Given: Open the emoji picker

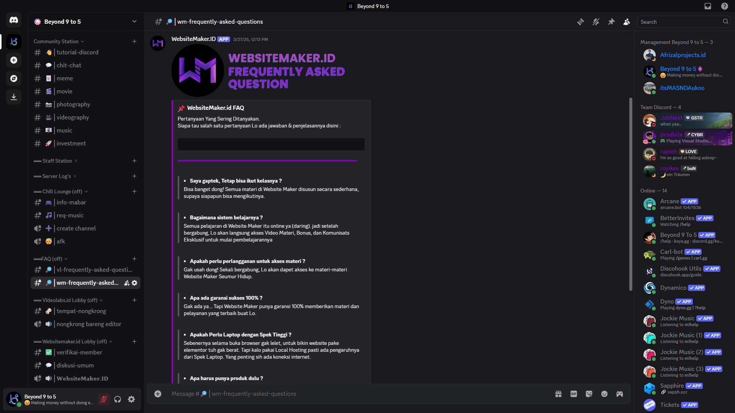Looking at the screenshot, I should coord(604,394).
